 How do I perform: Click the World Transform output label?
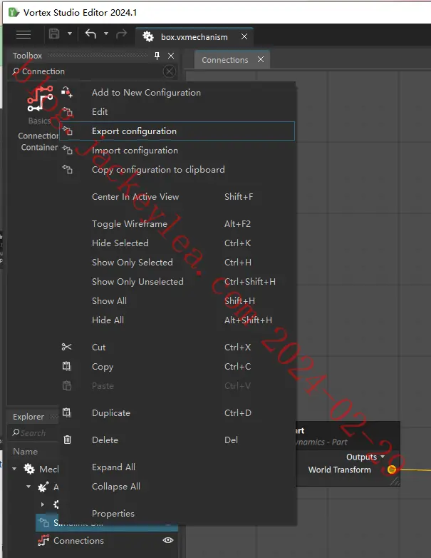pyautogui.click(x=339, y=470)
